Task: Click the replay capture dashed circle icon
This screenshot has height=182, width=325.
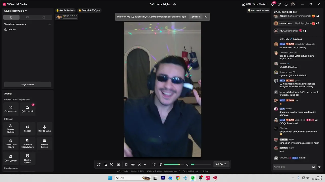Action: click(139, 164)
